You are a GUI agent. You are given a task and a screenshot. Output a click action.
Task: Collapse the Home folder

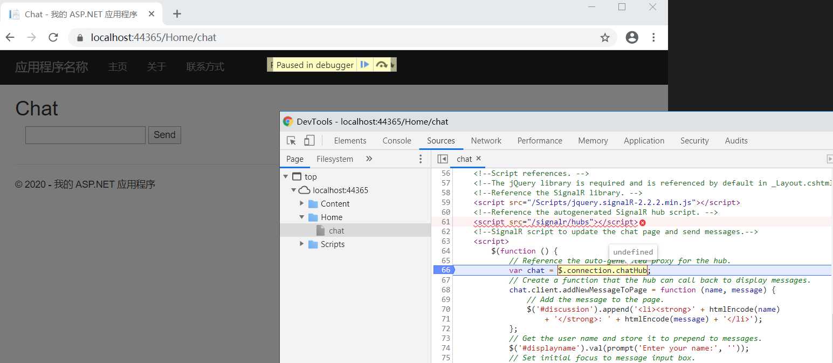click(302, 217)
